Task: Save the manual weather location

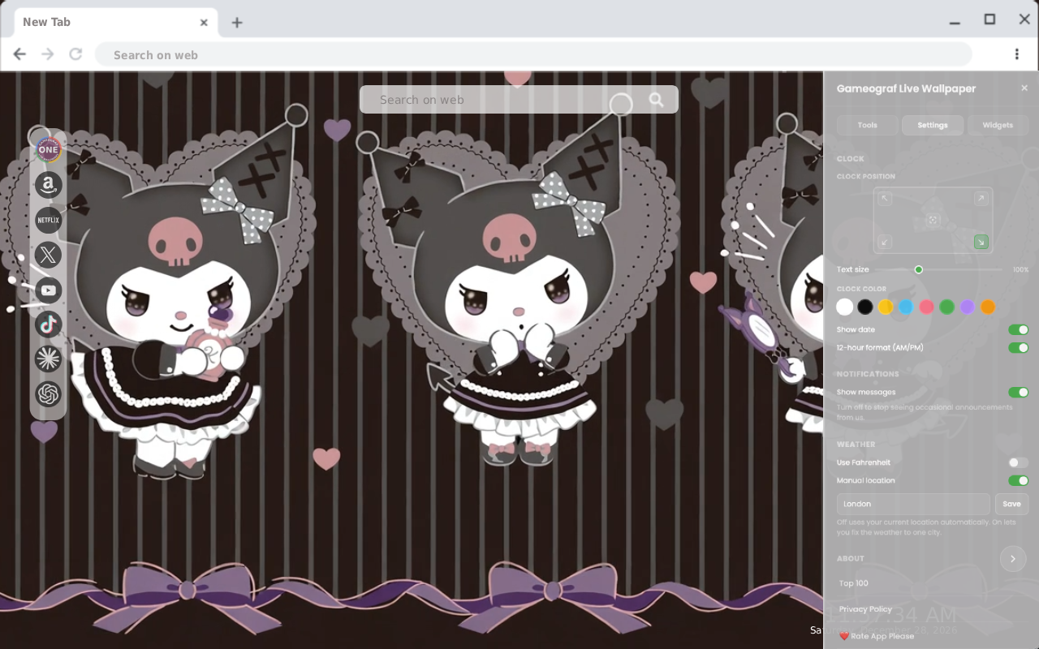Action: point(1011,504)
